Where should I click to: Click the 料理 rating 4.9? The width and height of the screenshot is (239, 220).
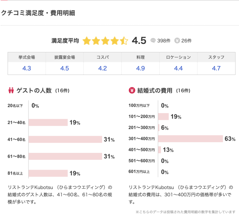140,68
